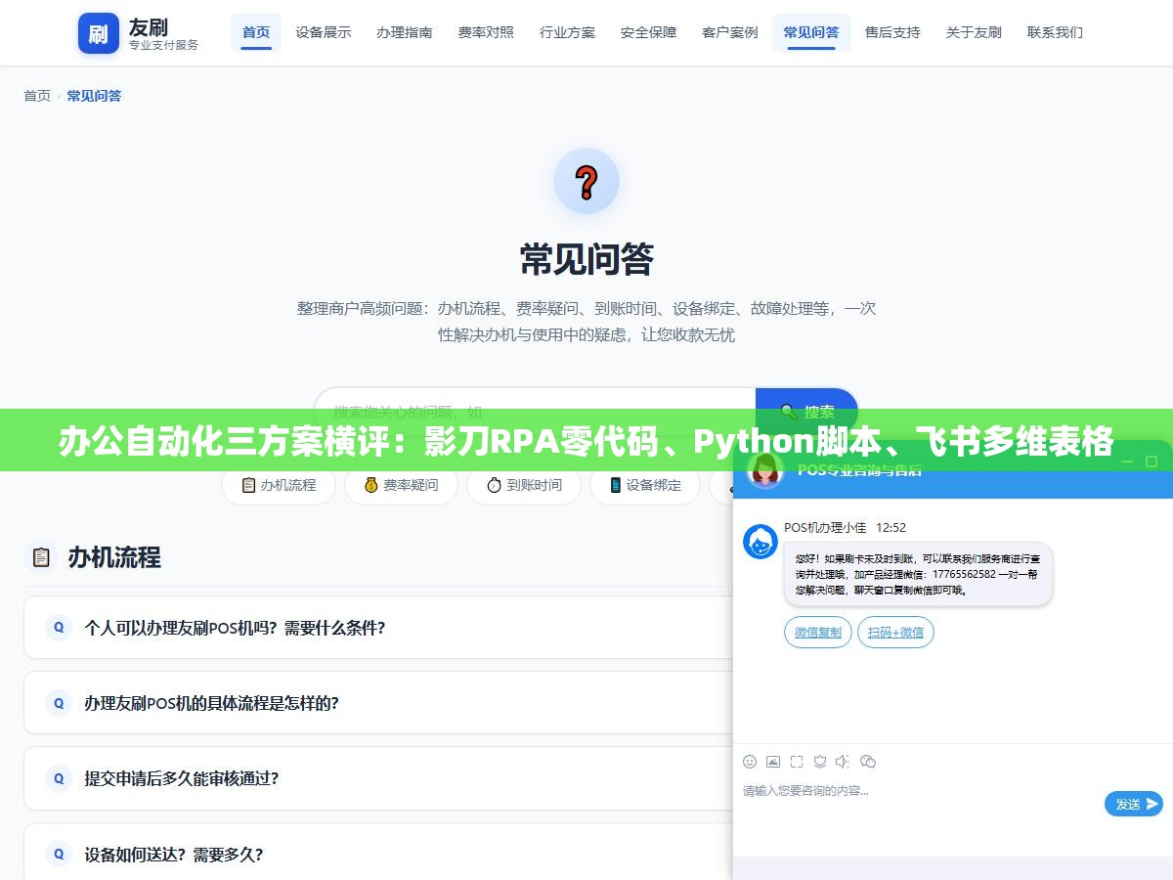Viewport: 1173px width, 880px height.
Task: Click phone icon on 设备绑定 chip
Action: coord(616,485)
